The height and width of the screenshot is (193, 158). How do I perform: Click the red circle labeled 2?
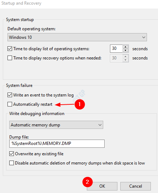pyautogui.click(x=88, y=182)
